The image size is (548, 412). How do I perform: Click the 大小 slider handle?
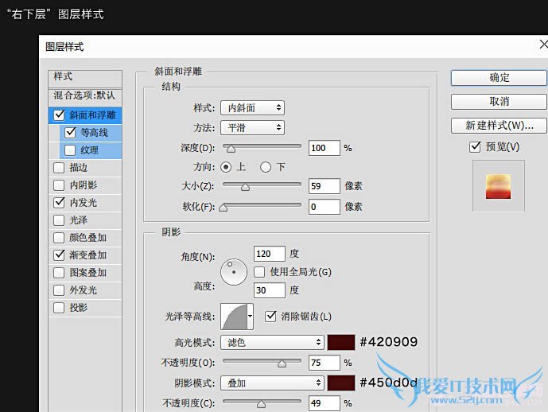coord(245,187)
